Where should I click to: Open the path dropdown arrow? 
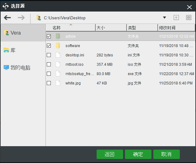165,18
